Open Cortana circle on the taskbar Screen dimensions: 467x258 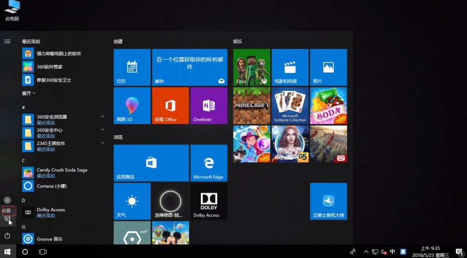(25, 252)
